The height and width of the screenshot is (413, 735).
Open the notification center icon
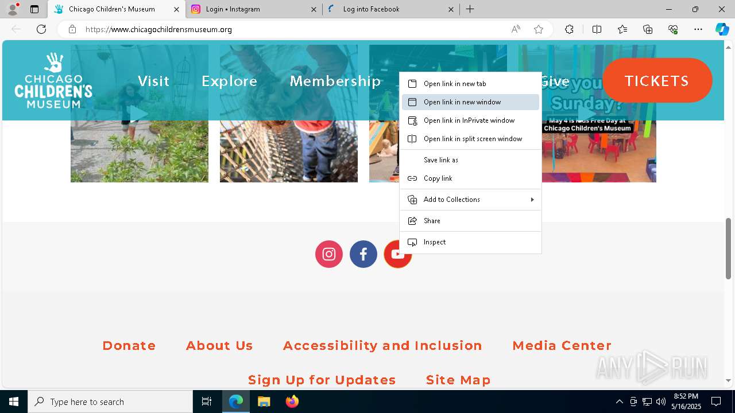tap(716, 402)
